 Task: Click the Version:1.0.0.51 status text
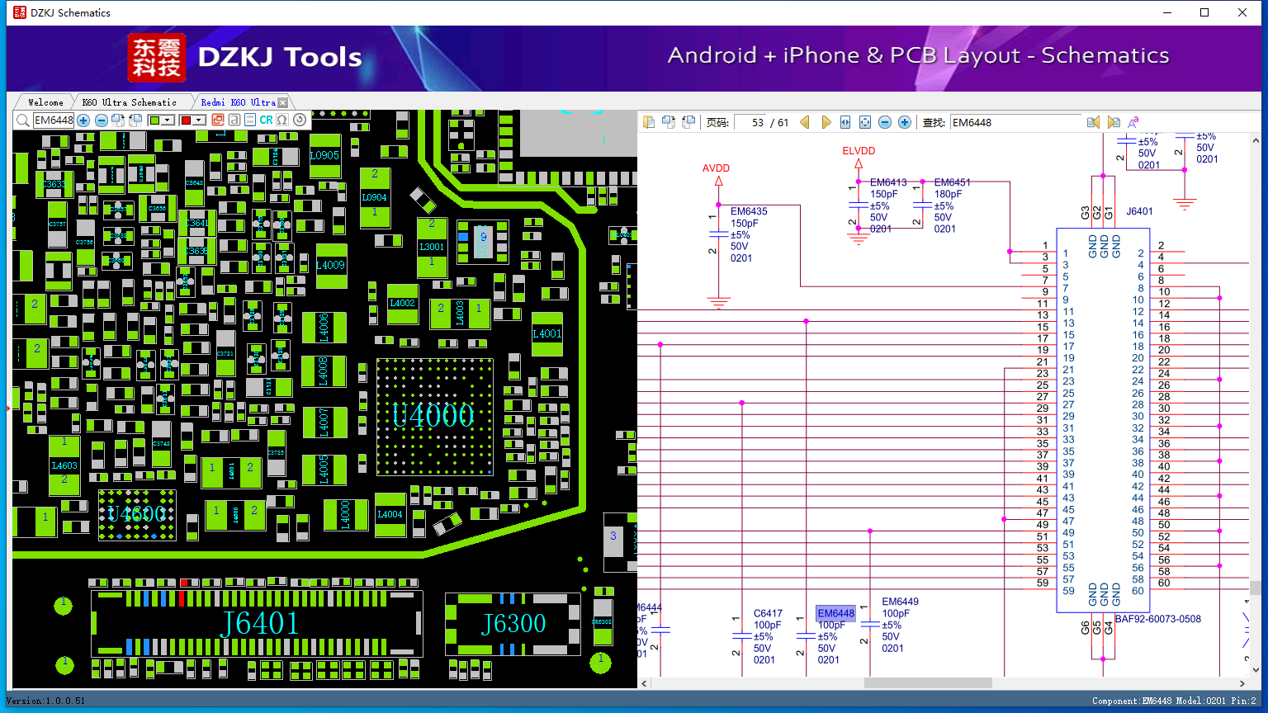click(x=46, y=701)
